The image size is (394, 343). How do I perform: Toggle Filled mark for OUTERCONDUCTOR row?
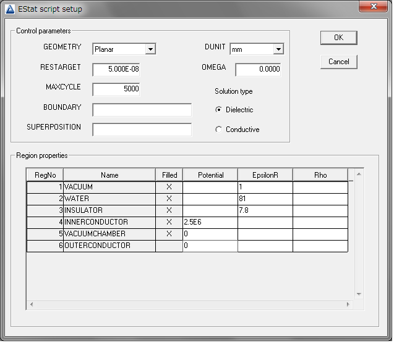click(x=169, y=246)
